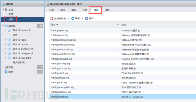The image size is (196, 102).
Task: Select the /var/log/vpxa.log row
Action: [x=123, y=31]
